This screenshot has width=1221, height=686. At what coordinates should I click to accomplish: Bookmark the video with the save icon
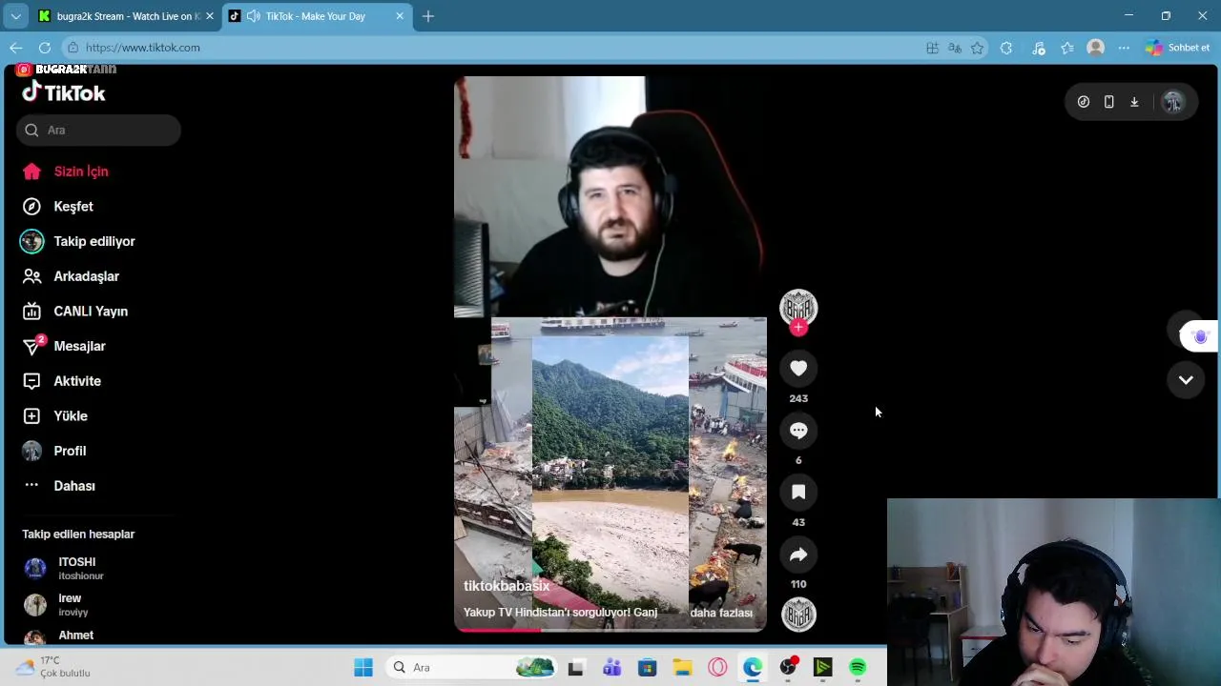point(798,493)
